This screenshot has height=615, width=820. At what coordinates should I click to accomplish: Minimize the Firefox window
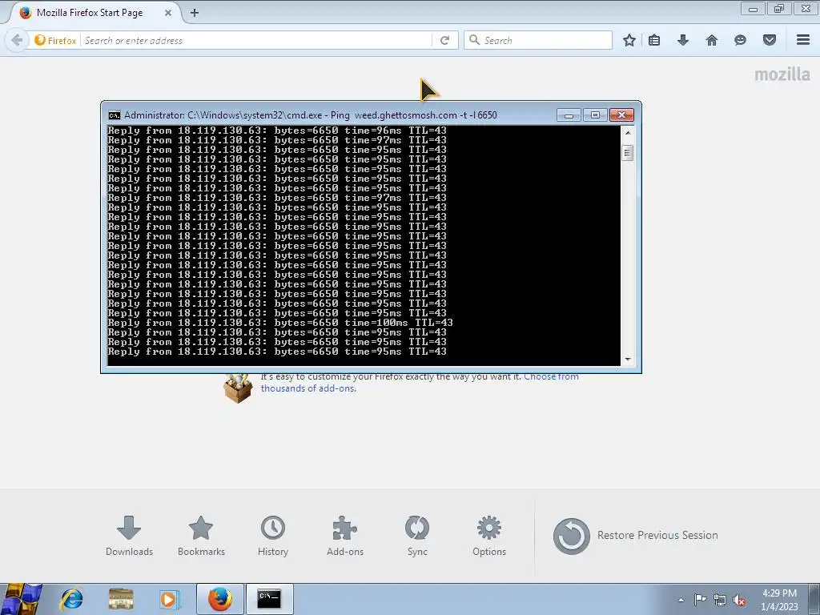753,8
